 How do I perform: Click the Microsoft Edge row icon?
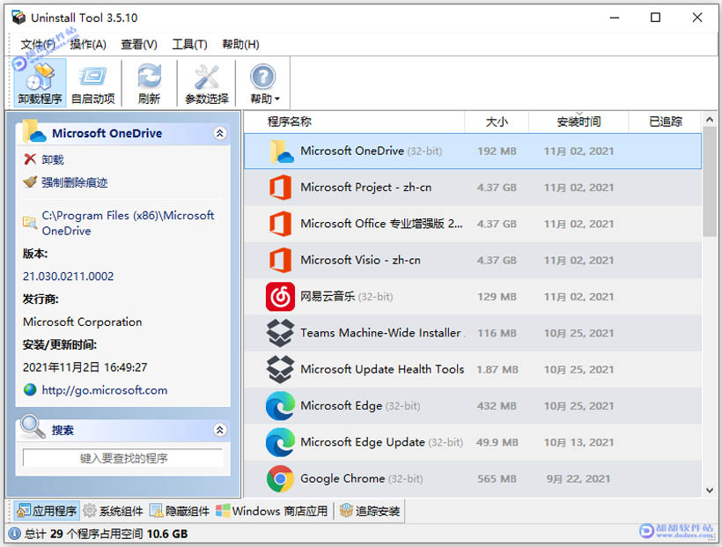pyautogui.click(x=280, y=406)
